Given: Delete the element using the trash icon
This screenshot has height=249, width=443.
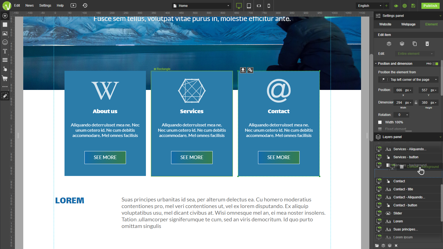Looking at the screenshot, I should click(x=427, y=44).
